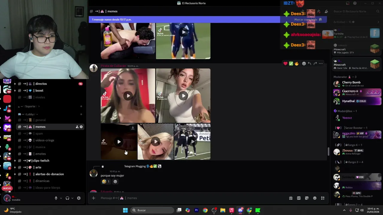Click the chat vertical scrollbar
The width and height of the screenshot is (383, 215).
click(328, 152)
